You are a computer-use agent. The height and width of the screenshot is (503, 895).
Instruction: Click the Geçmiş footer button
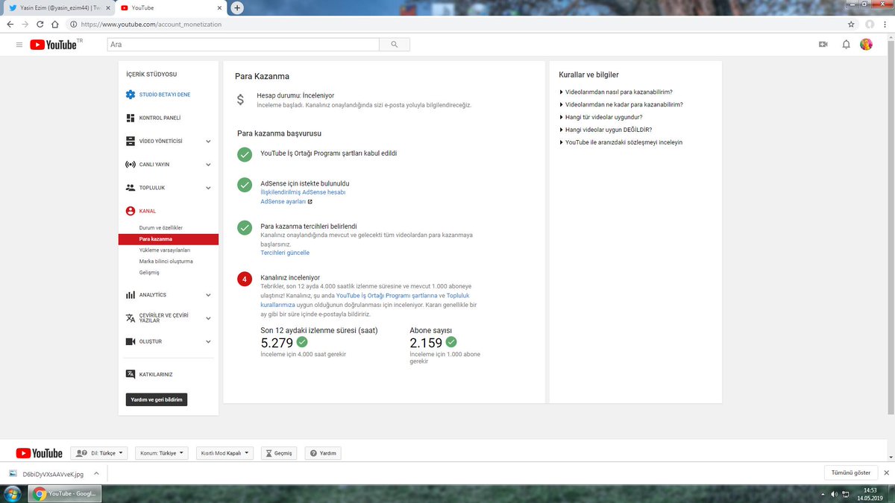(x=279, y=453)
